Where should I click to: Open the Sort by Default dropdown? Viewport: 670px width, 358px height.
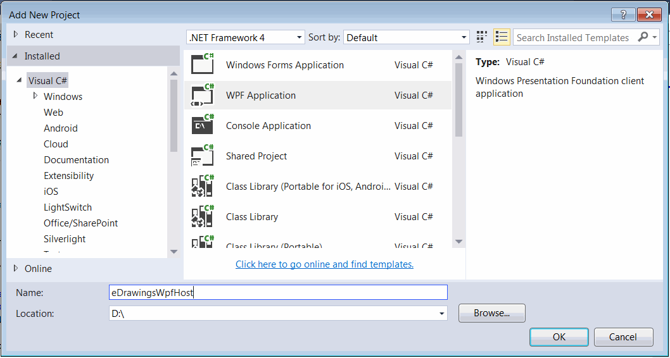(407, 37)
